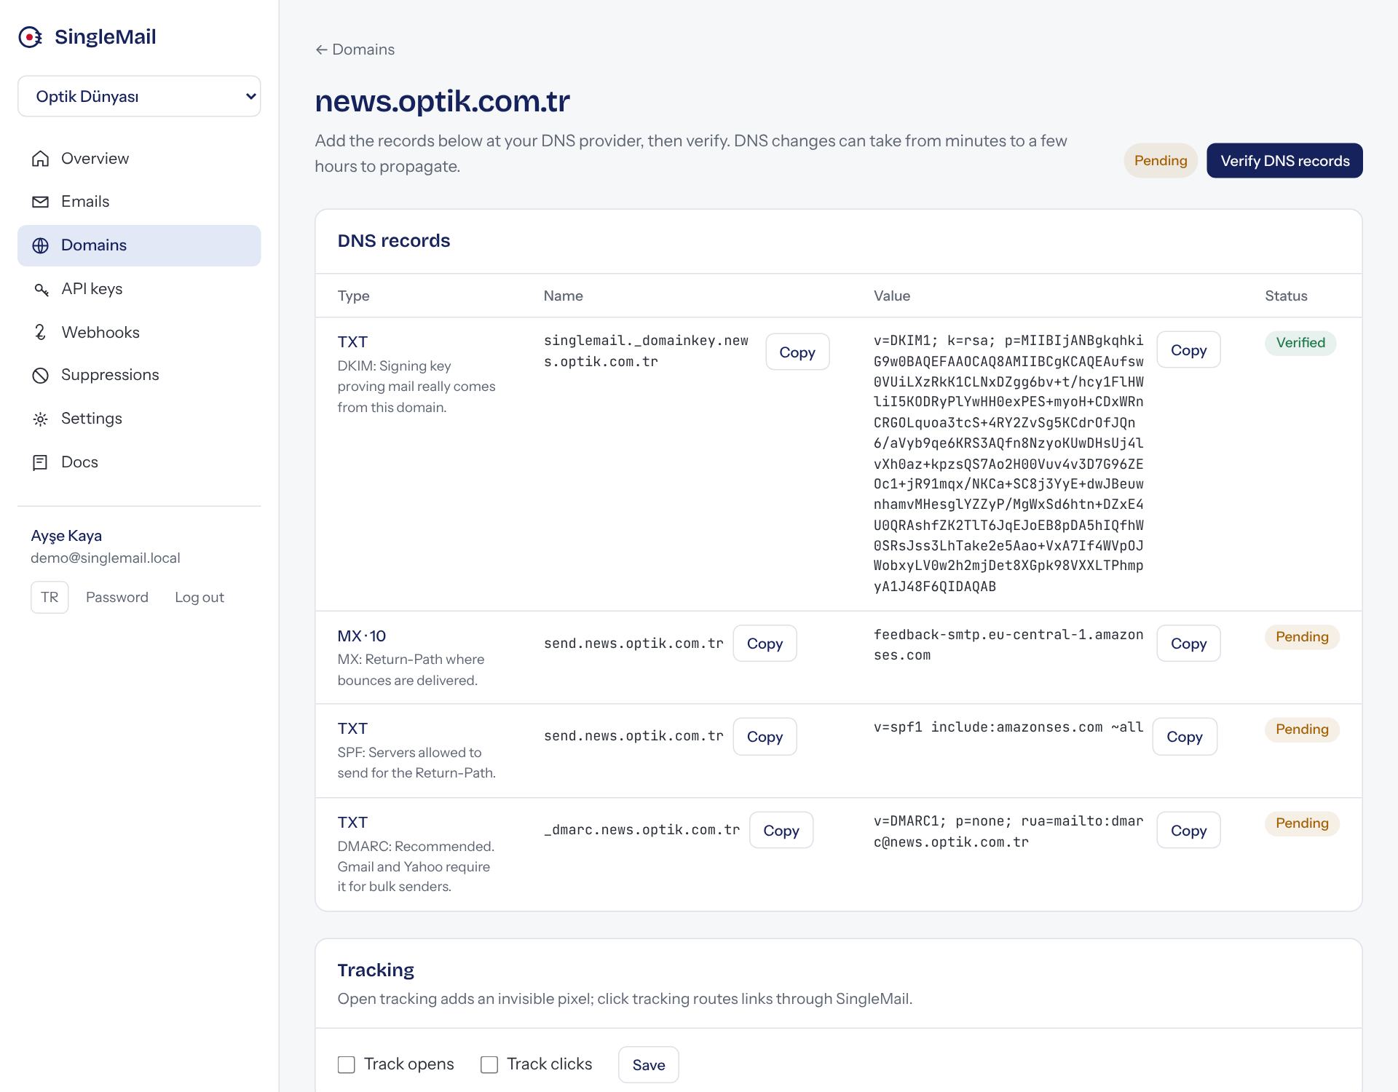The image size is (1398, 1092).
Task: Copy the DKIM key value
Action: click(1188, 349)
